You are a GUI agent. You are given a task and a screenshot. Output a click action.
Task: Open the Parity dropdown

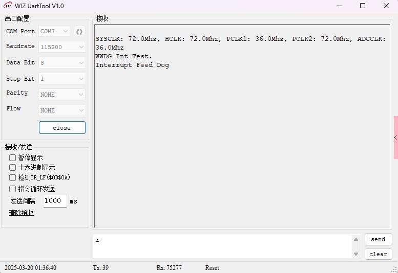[62, 95]
